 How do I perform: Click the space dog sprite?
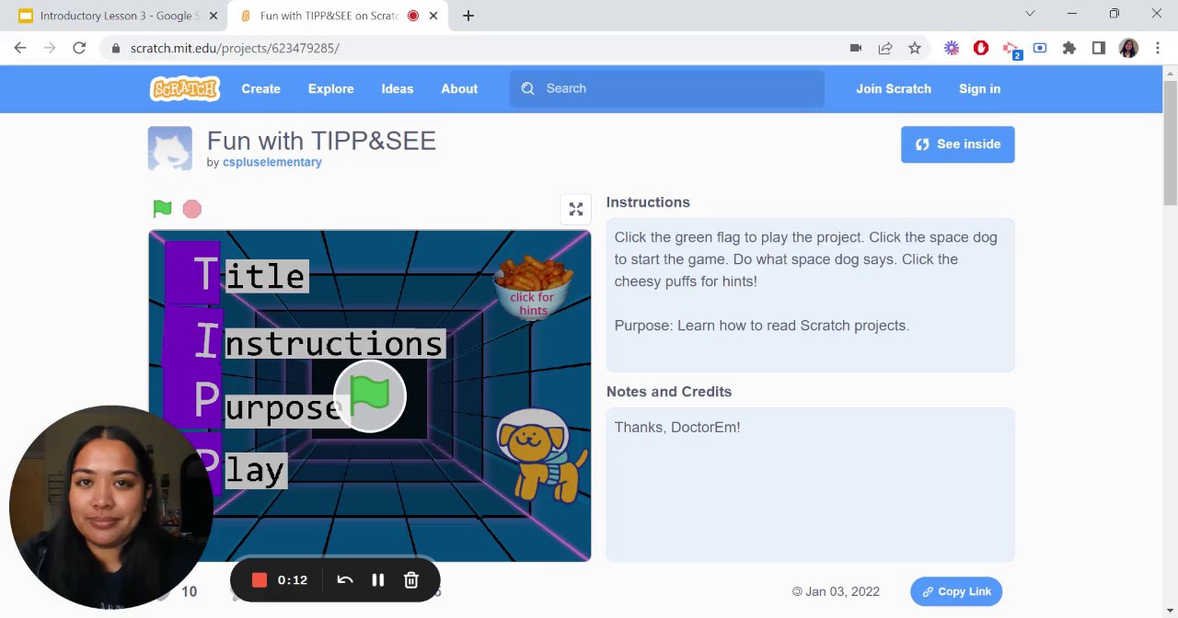click(x=541, y=455)
